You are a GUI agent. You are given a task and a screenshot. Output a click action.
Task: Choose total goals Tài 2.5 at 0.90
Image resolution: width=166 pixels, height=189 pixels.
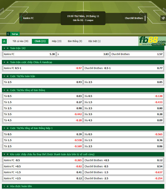click(43, 108)
